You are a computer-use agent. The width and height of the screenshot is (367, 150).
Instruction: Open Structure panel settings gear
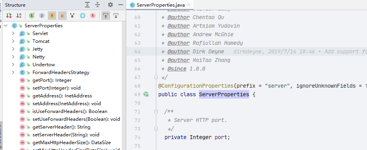(110, 5)
